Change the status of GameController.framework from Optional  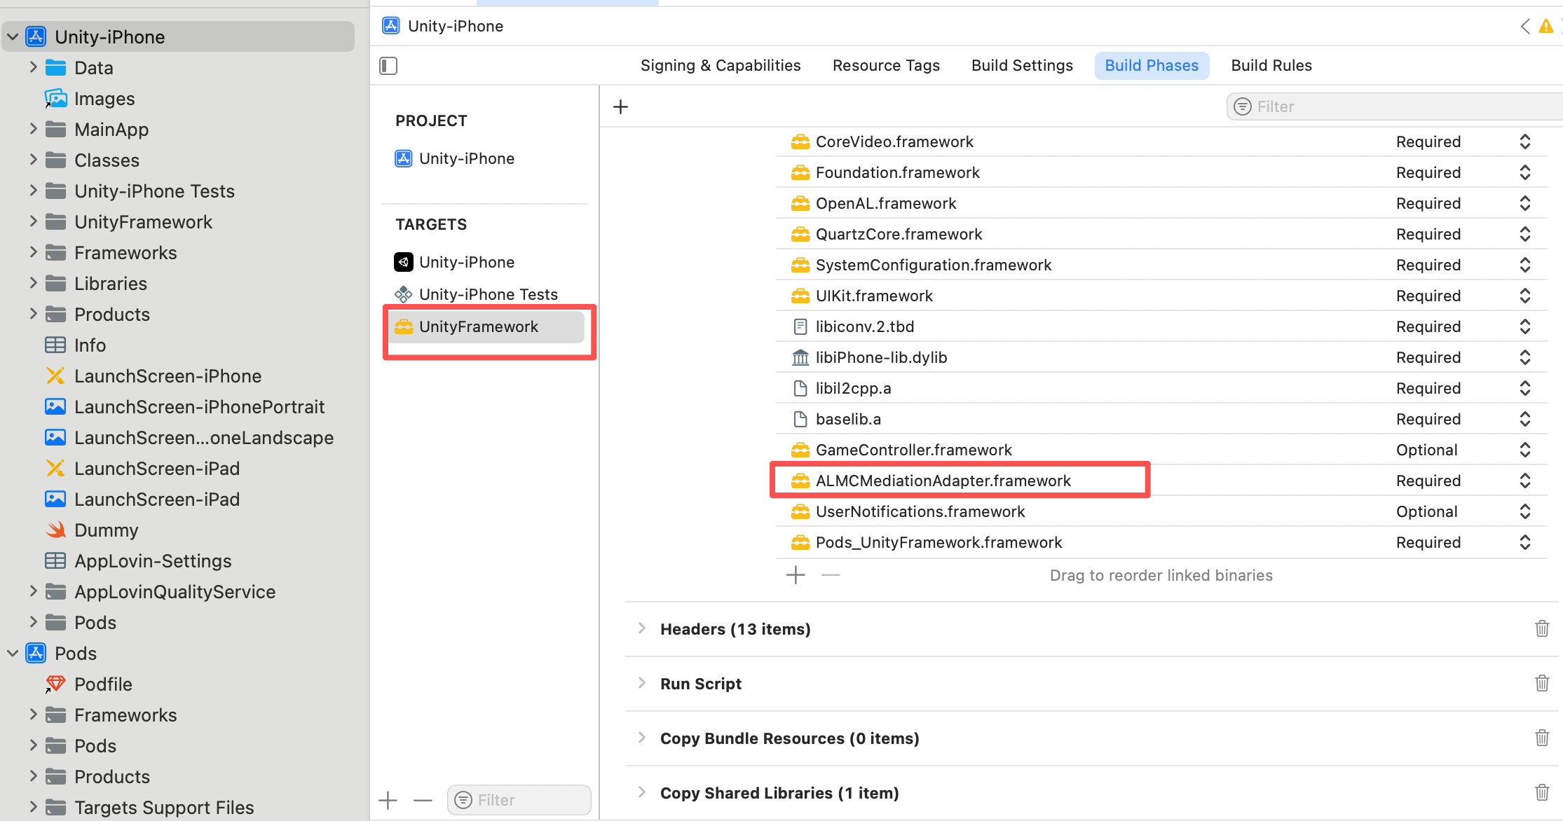pos(1524,450)
